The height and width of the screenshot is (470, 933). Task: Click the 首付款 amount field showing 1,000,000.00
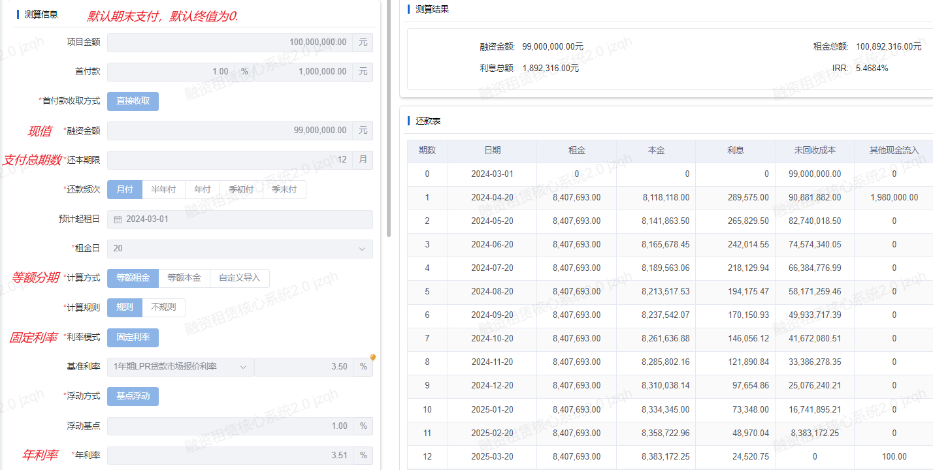click(304, 72)
